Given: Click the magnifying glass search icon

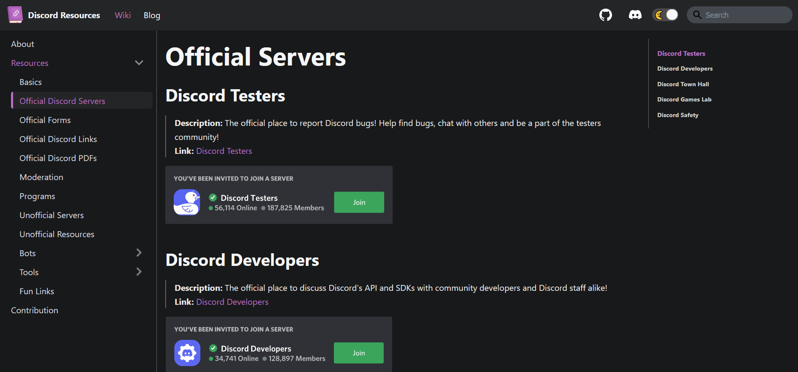Looking at the screenshot, I should click(x=697, y=15).
